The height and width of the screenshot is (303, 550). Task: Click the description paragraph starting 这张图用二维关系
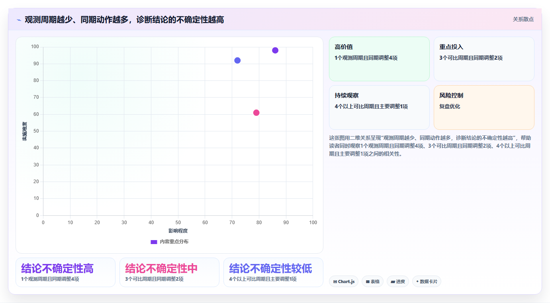click(430, 146)
